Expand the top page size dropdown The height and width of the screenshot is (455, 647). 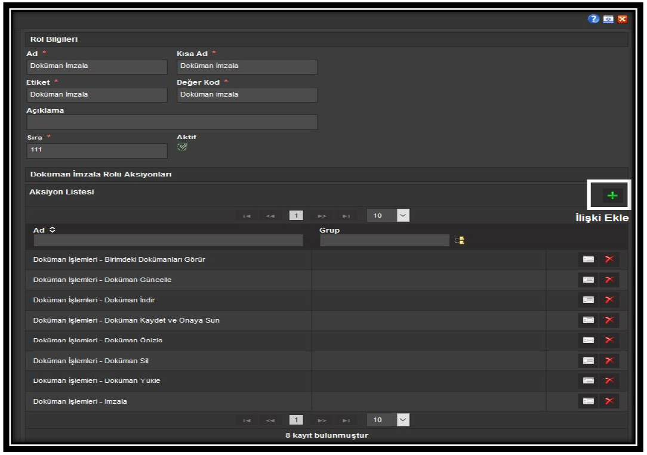pyautogui.click(x=403, y=216)
